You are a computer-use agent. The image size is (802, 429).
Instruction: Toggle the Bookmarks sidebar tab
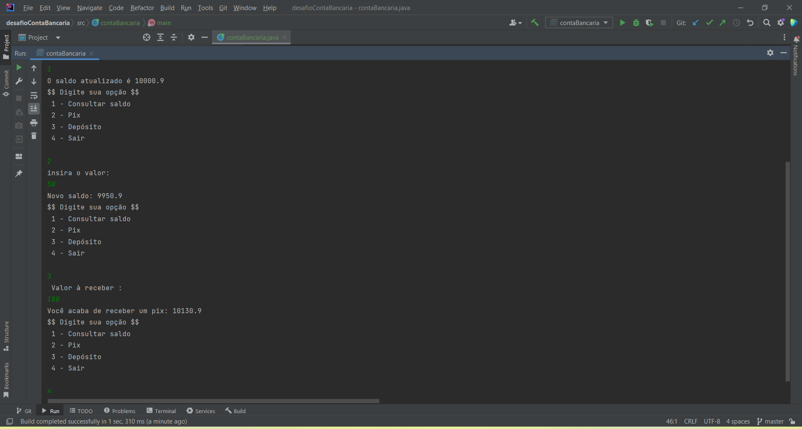point(6,380)
